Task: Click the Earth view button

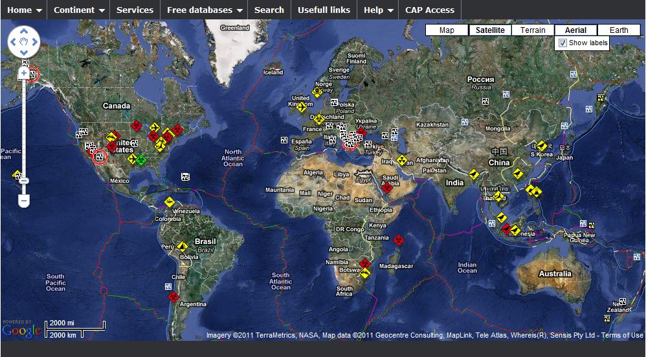Action: click(619, 30)
